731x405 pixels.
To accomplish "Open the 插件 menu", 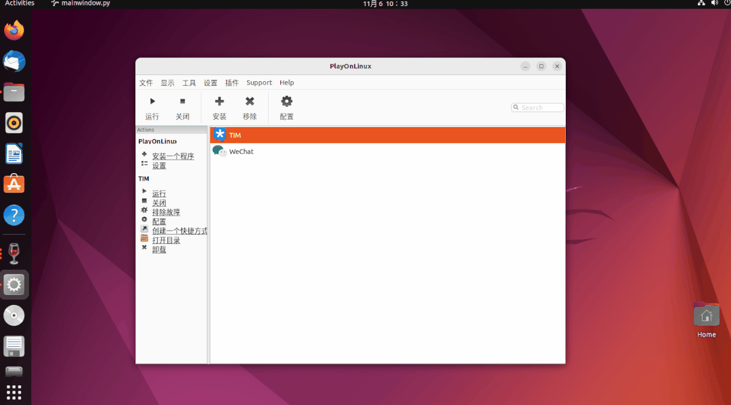I will (231, 82).
